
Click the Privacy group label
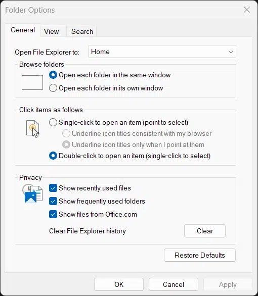click(30, 178)
